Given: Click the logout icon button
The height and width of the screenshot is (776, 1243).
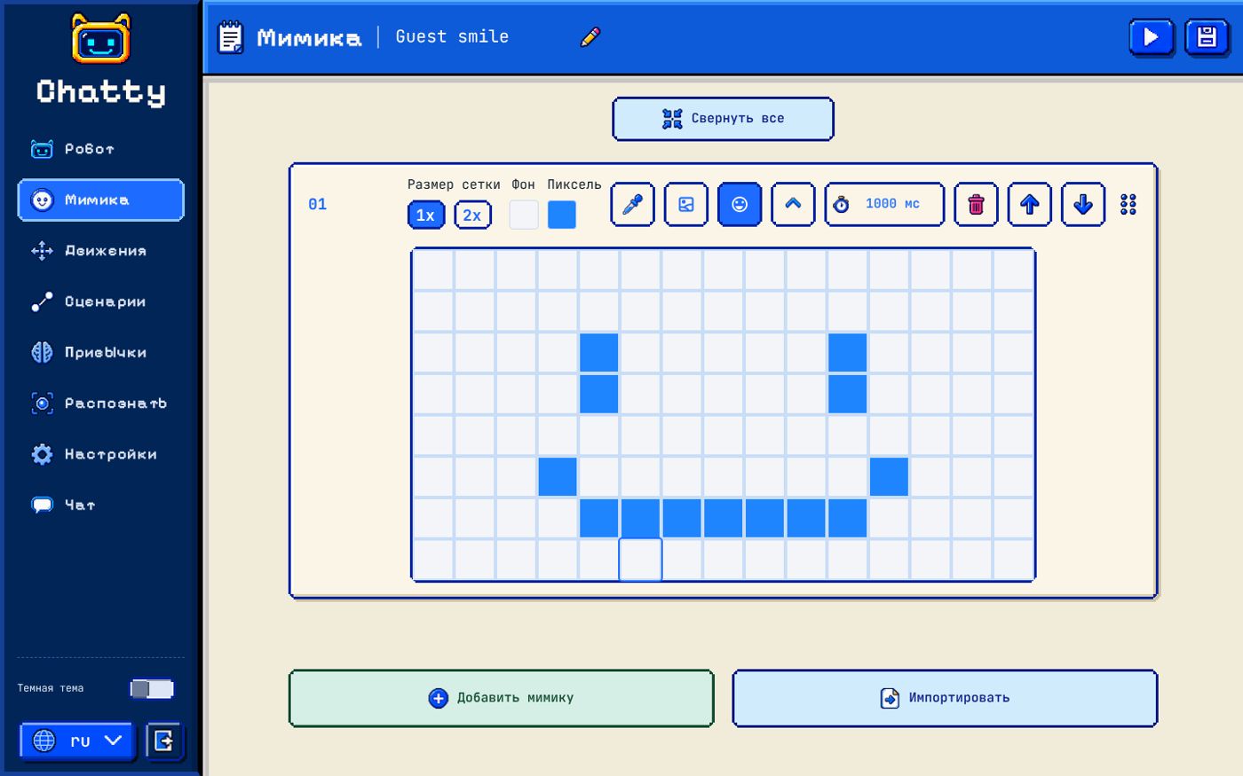Looking at the screenshot, I should coord(163,741).
